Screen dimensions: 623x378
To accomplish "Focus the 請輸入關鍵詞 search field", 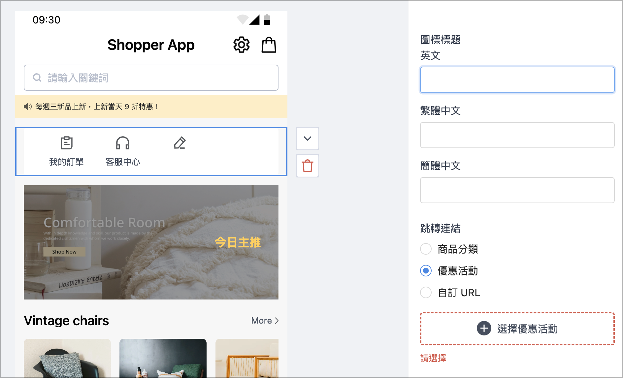I will tap(151, 78).
